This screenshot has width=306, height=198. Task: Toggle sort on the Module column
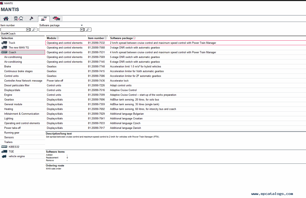[x=58, y=38]
